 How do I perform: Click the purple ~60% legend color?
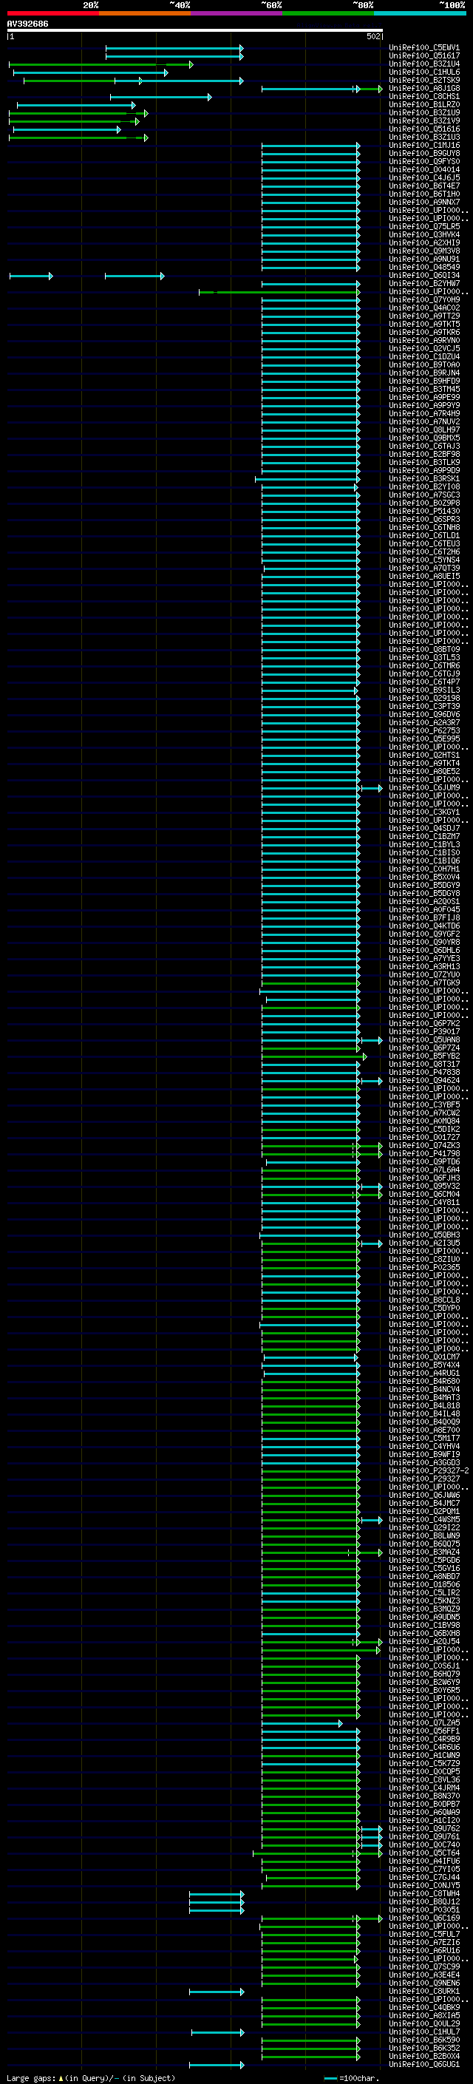(x=236, y=13)
